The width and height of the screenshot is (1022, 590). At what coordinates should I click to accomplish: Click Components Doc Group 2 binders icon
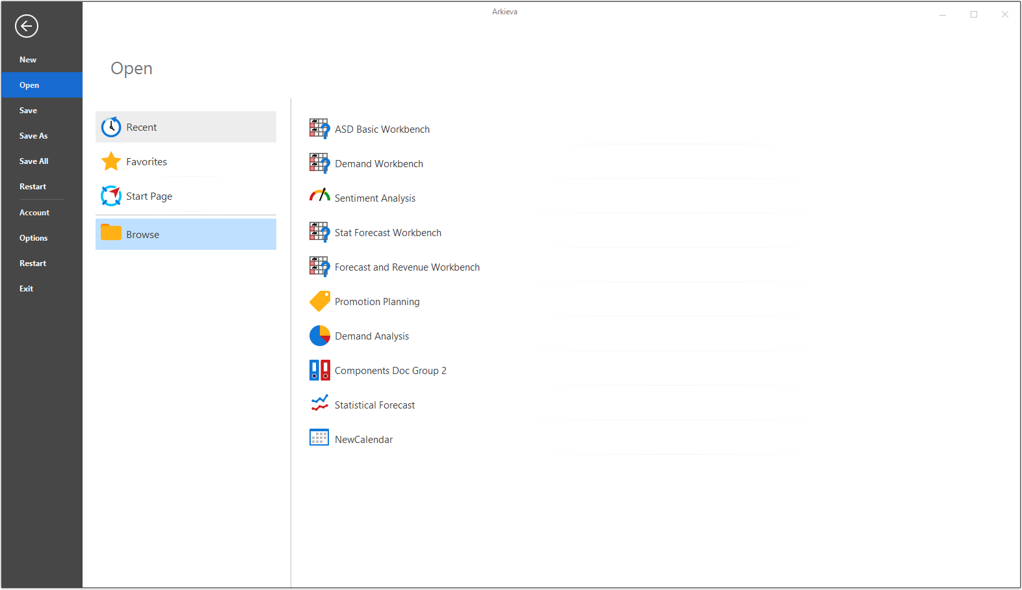319,370
